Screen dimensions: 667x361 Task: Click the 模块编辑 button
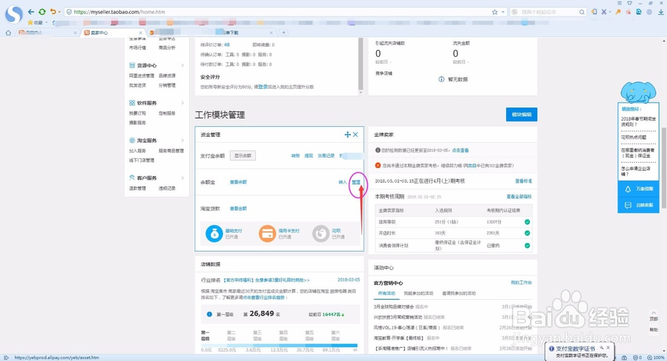522,115
